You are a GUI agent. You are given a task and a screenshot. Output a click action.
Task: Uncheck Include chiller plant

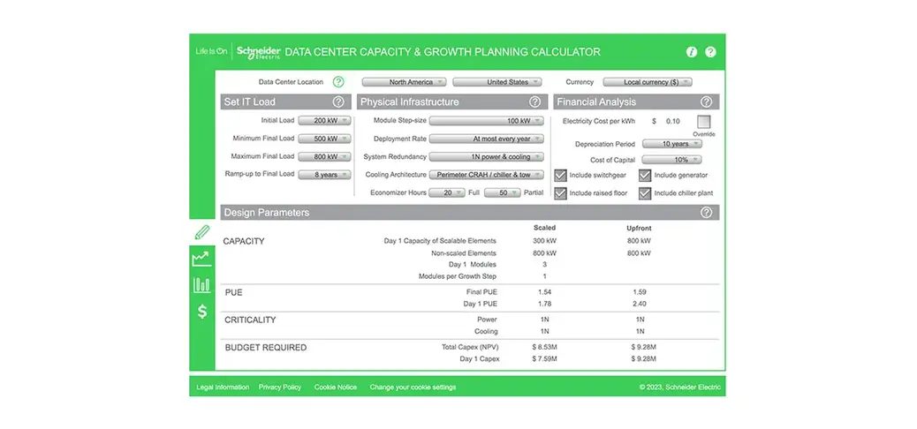coord(645,193)
